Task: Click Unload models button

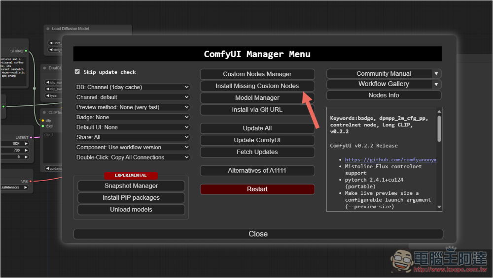Action: click(131, 210)
